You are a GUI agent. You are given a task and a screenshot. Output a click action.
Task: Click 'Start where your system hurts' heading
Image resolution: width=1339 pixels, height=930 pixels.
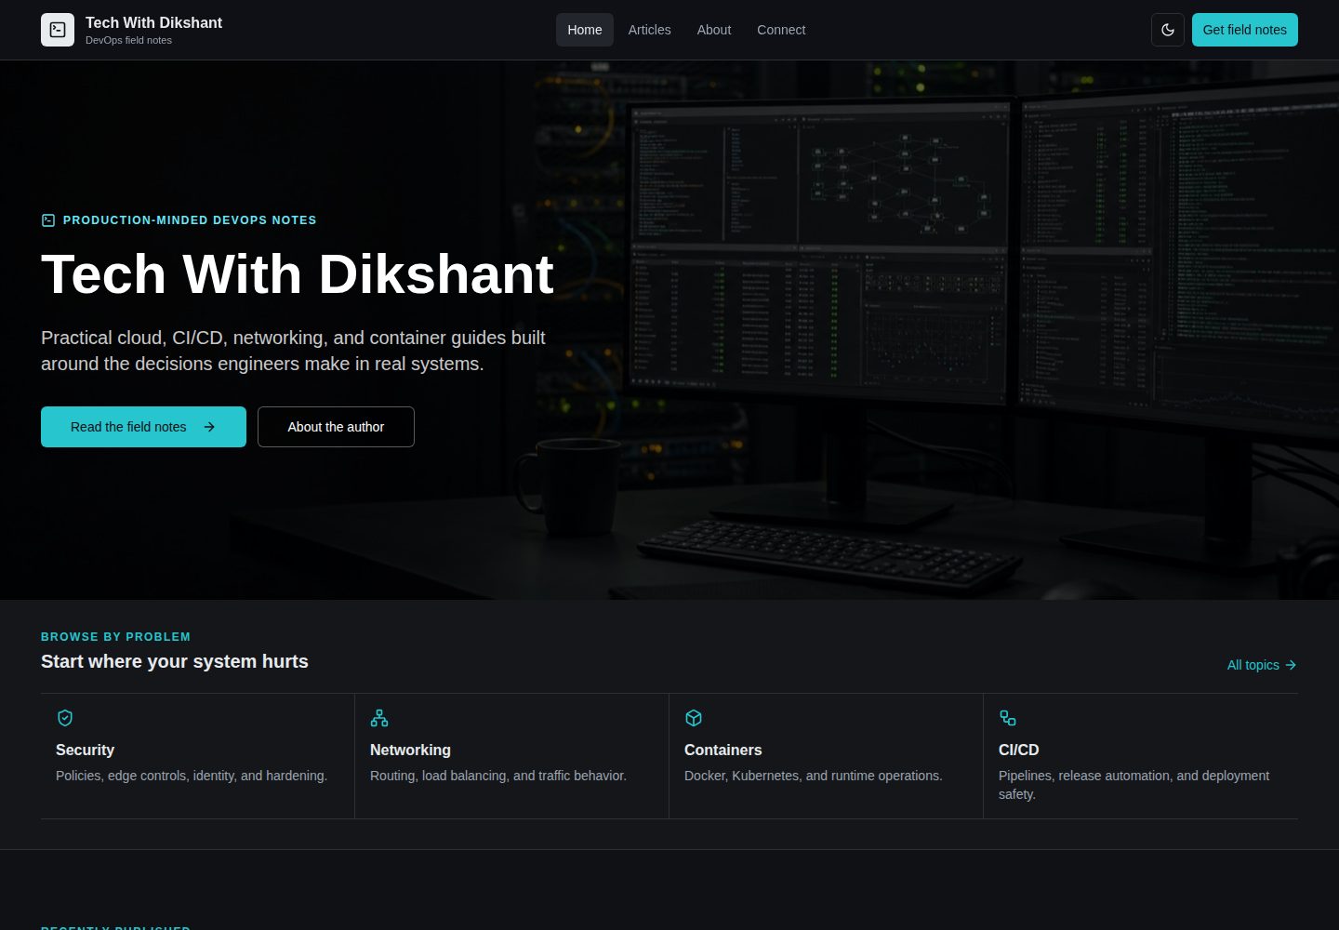coord(175,661)
